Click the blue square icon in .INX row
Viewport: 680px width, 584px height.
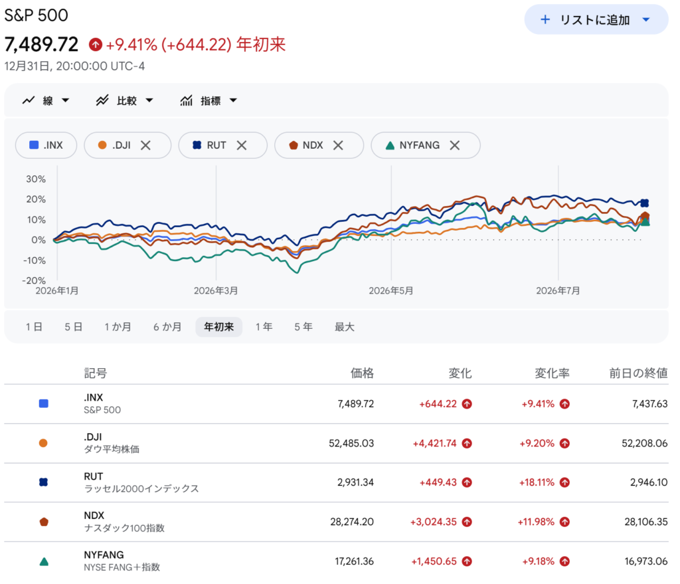[x=43, y=403]
